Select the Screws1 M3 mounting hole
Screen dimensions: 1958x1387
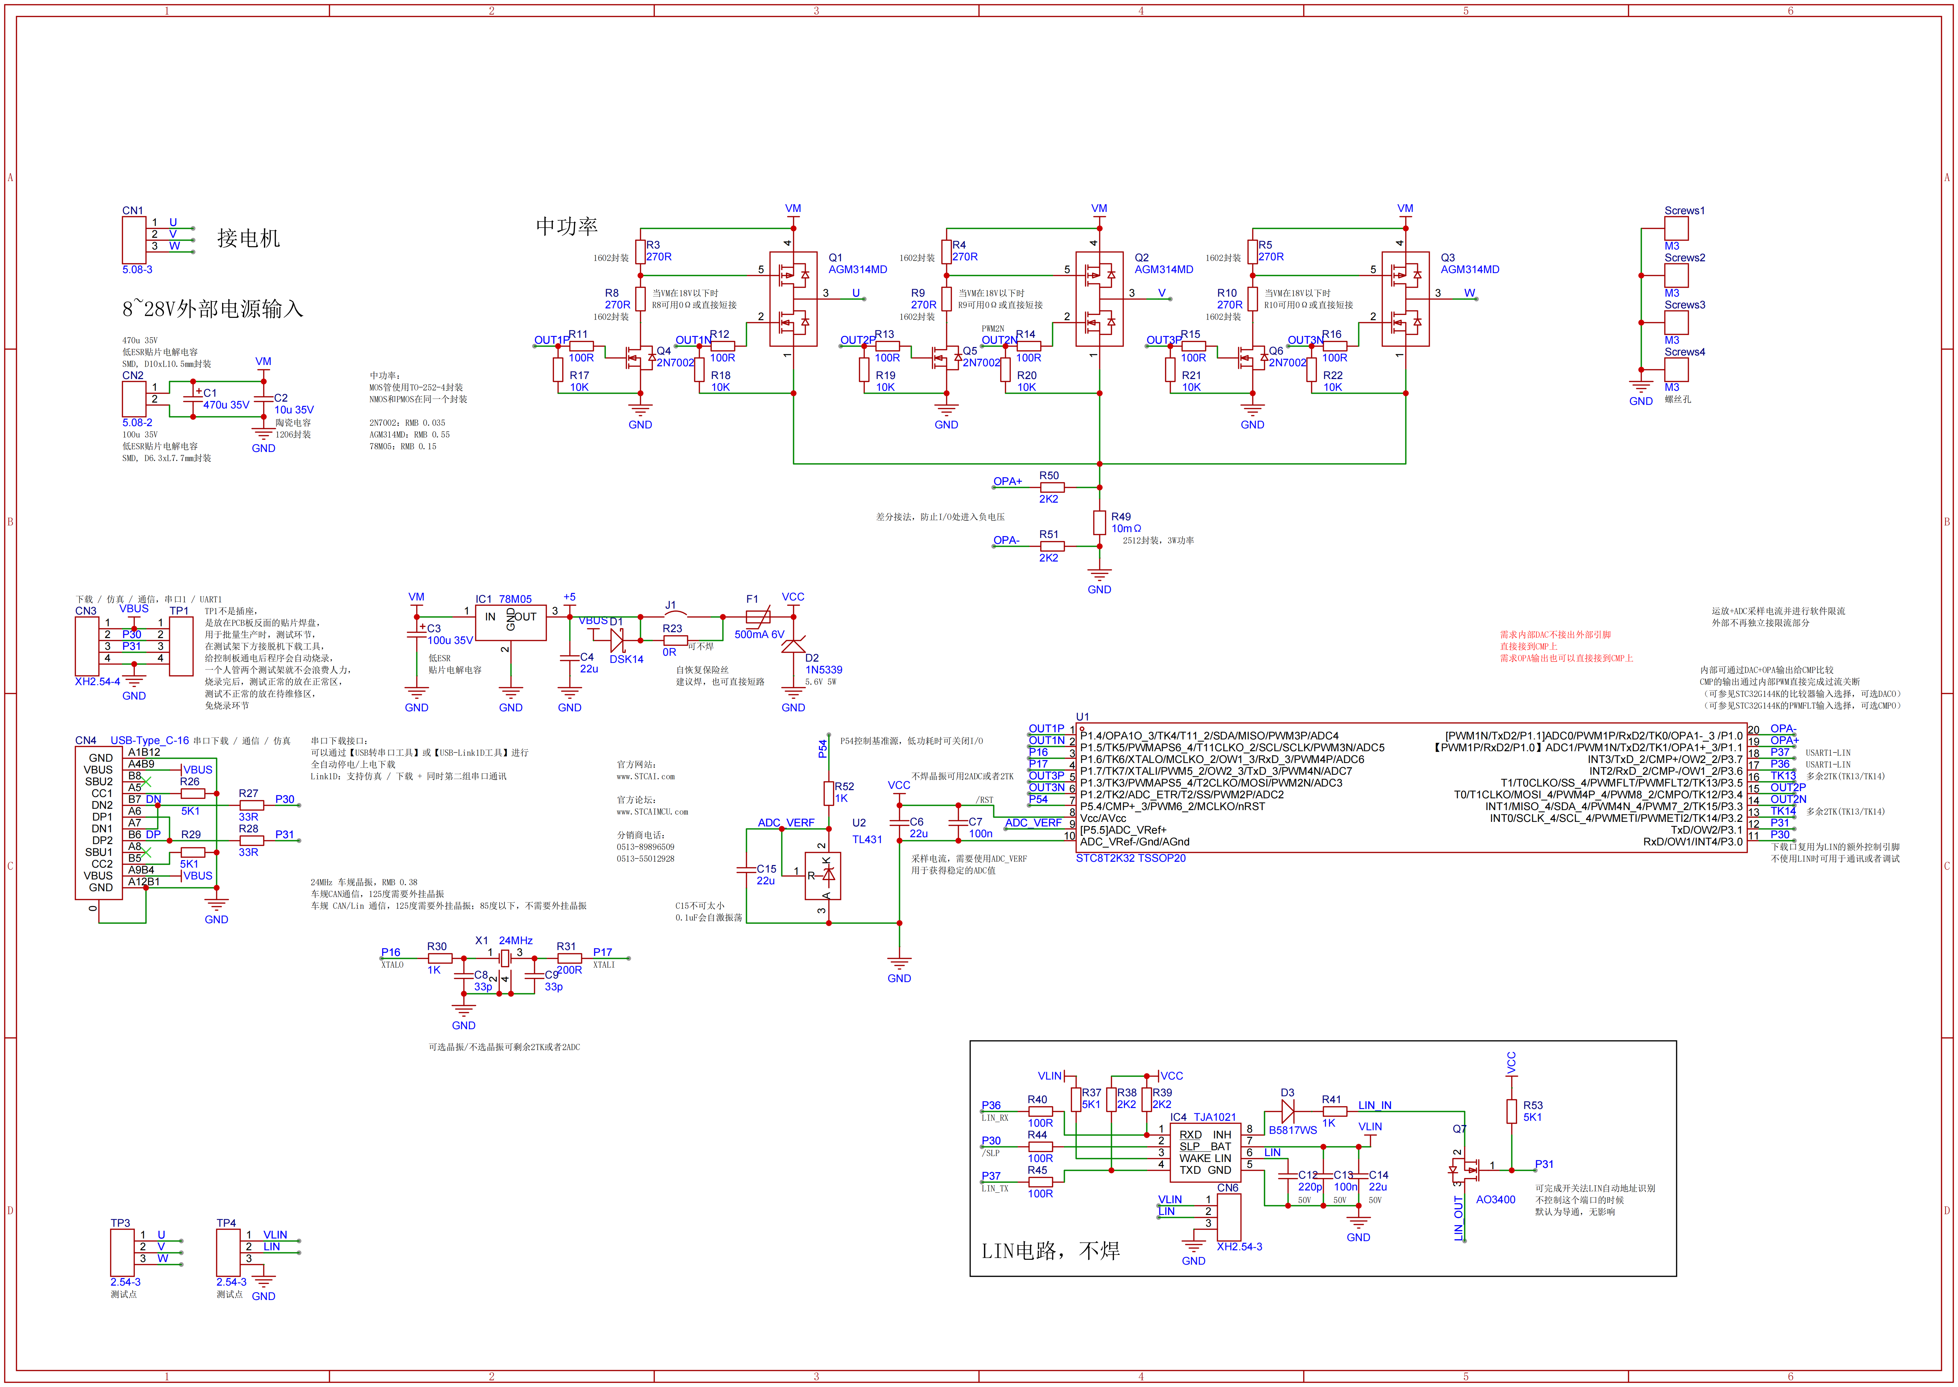pyautogui.click(x=1675, y=228)
